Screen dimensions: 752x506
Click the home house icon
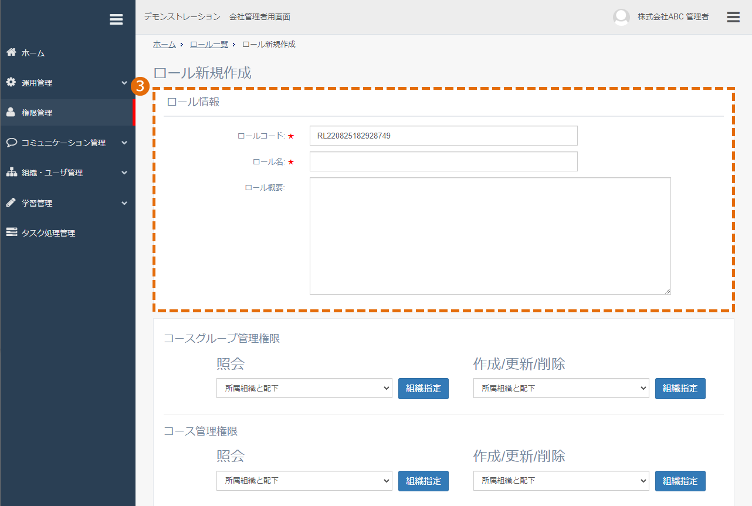click(11, 52)
